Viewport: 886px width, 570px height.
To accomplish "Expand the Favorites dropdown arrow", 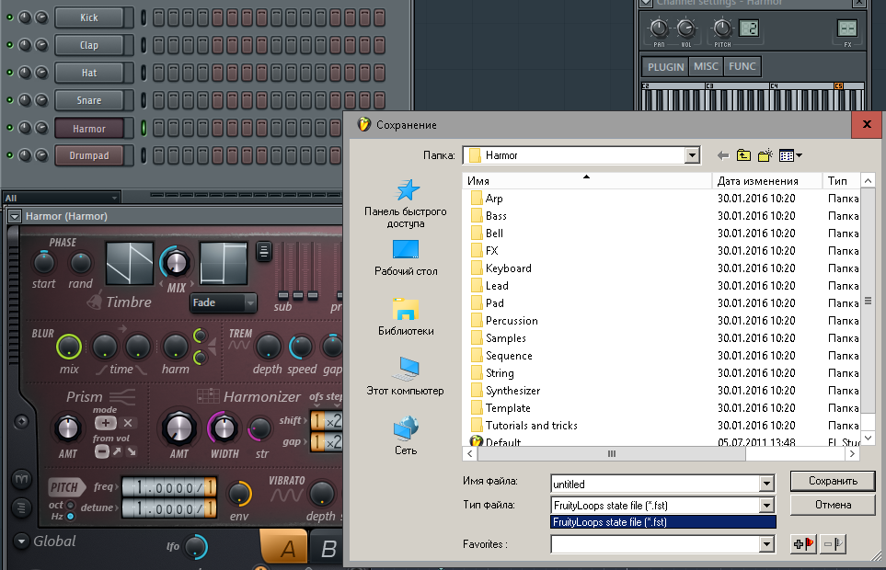I will [x=766, y=544].
